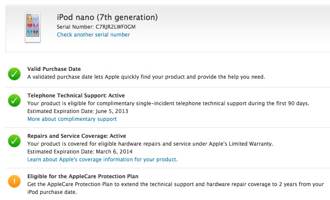Click the March 6, 2014 expiration date line

(x=80, y=152)
